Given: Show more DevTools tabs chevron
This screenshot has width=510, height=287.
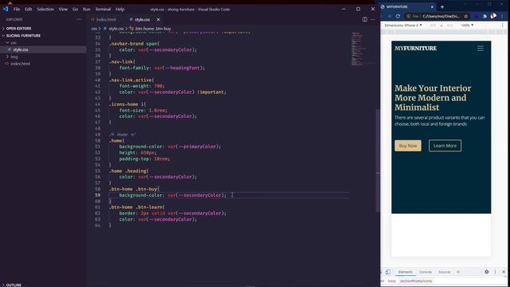Looking at the screenshot, I should click(458, 272).
